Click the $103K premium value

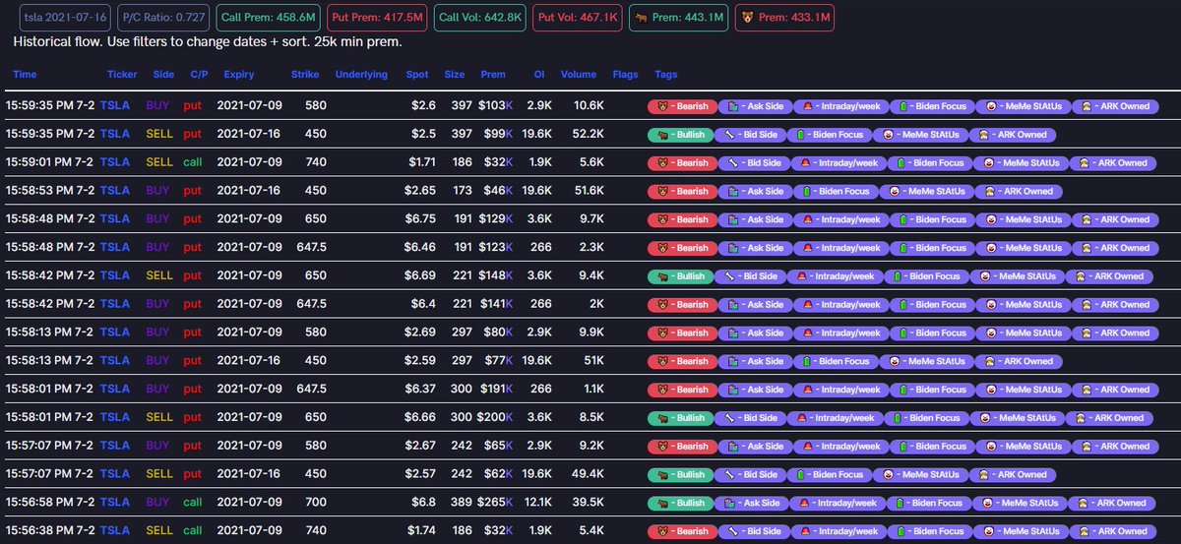click(496, 105)
